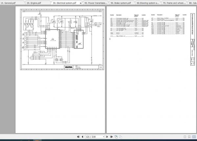
Task: Click the left page wiring diagram
Action: point(62,39)
